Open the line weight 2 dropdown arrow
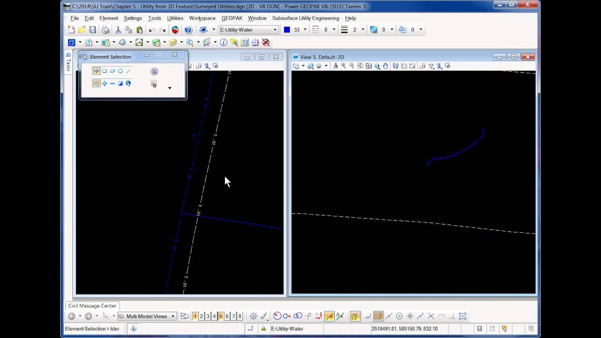Screen dimensions: 601x338 pyautogui.click(x=362, y=30)
